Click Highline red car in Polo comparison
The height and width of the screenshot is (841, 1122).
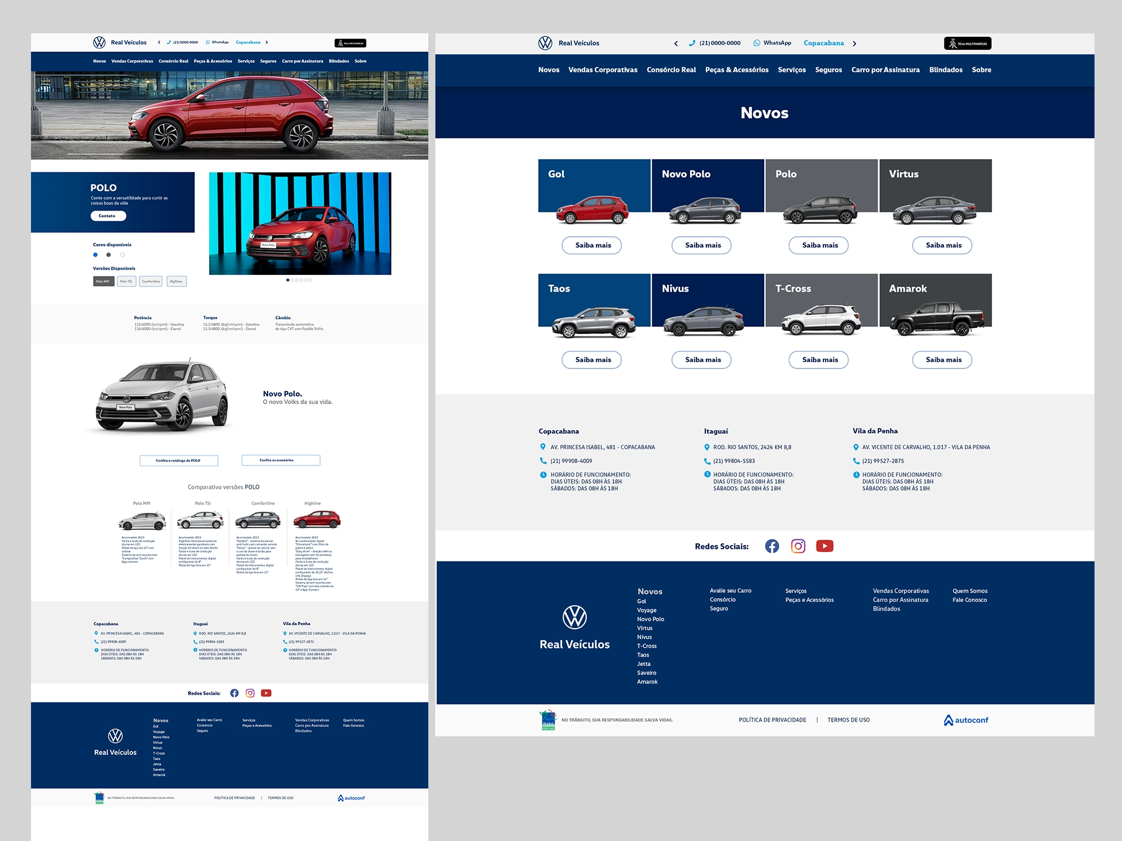pos(317,519)
